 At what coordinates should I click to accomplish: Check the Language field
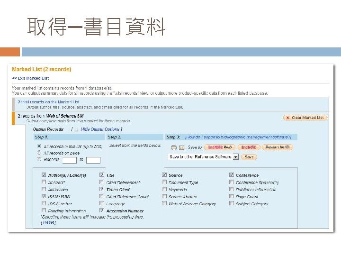tap(102, 203)
